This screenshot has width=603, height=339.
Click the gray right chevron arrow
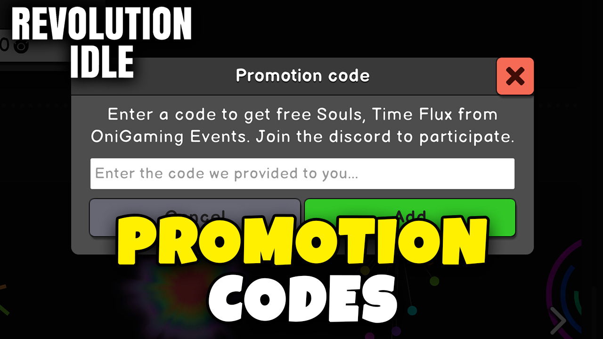tap(558, 320)
